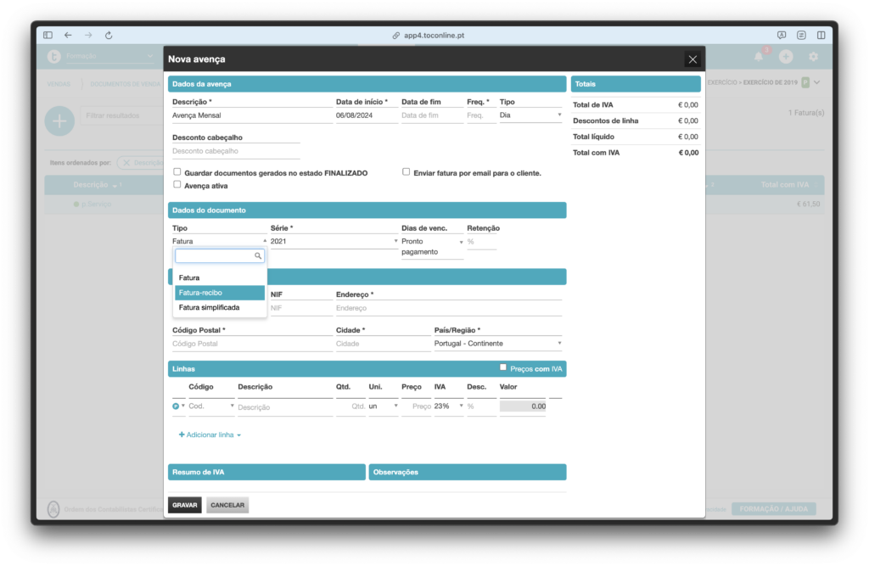Toggle the Preços com IVA checkbox

click(x=503, y=367)
